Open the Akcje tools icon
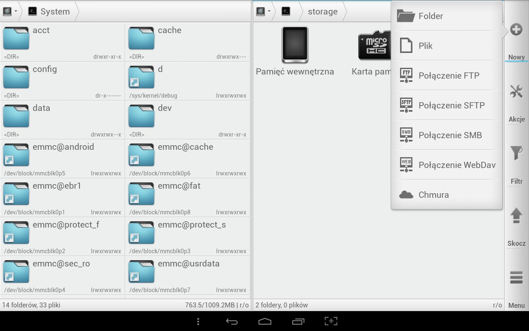This screenshot has width=529, height=331. (x=516, y=91)
